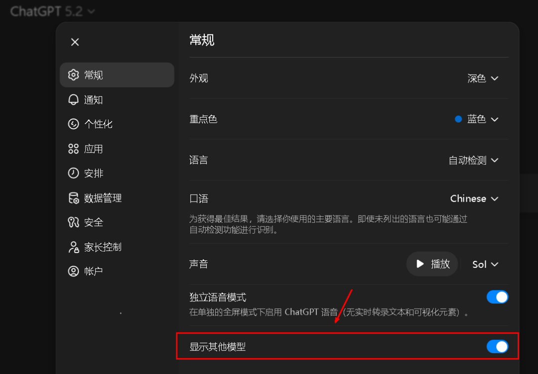
Task: Click the four-circle 应用 apps icon
Action: pyautogui.click(x=73, y=148)
